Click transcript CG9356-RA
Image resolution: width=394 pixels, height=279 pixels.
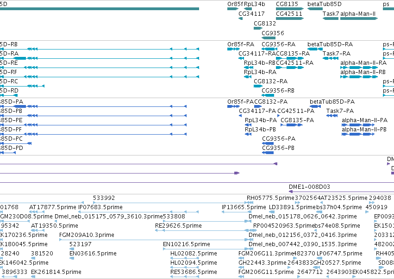(x=278, y=44)
